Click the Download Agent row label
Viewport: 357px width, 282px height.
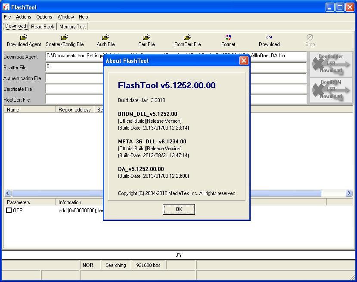point(21,57)
